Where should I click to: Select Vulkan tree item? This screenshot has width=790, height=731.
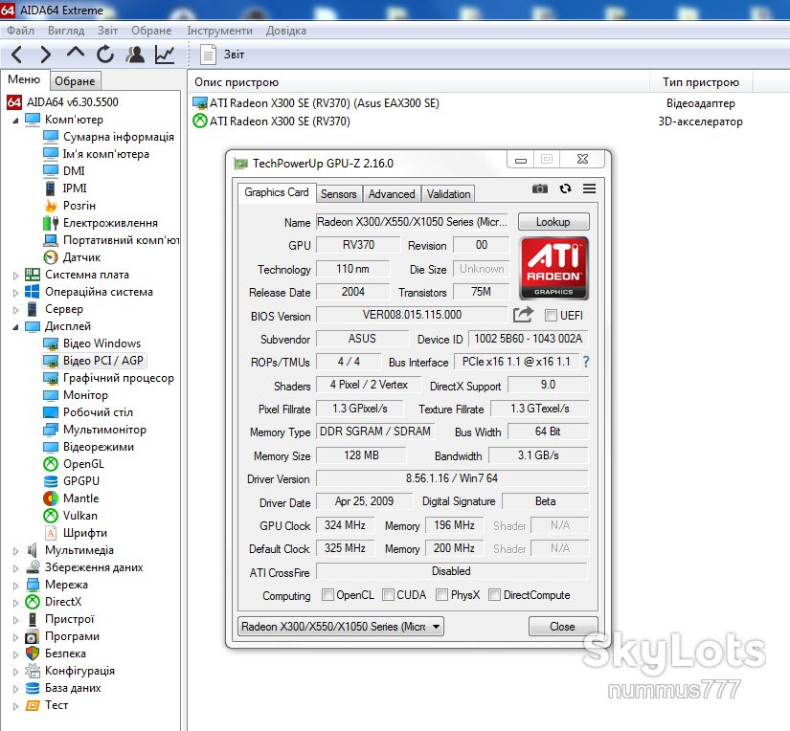click(71, 516)
